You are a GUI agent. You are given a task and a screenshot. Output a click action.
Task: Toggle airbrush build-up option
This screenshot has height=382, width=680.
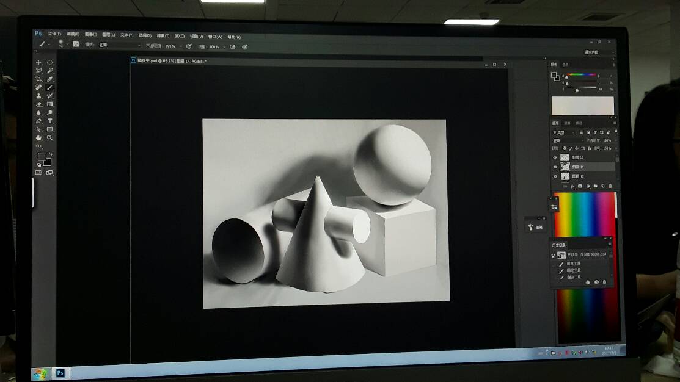point(232,47)
